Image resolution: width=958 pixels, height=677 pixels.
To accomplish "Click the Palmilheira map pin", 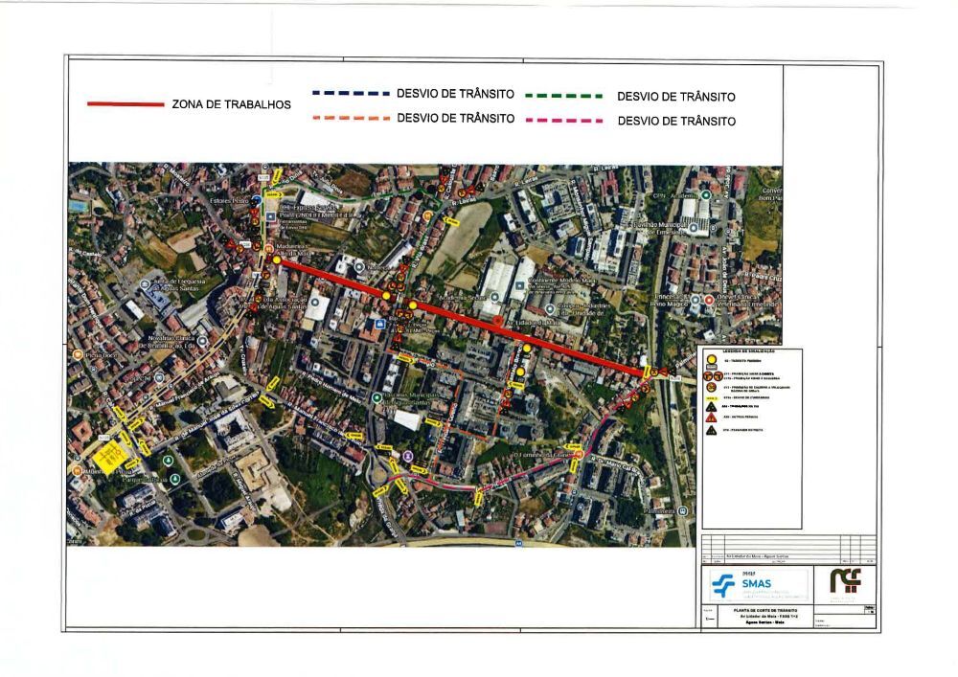I will pyautogui.click(x=682, y=511).
